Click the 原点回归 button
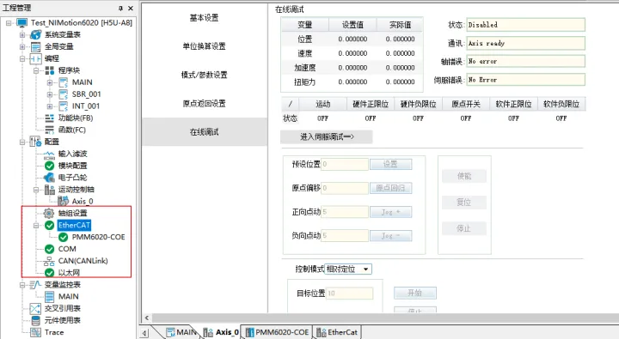Screen dimensions: 619x339 click(x=391, y=188)
